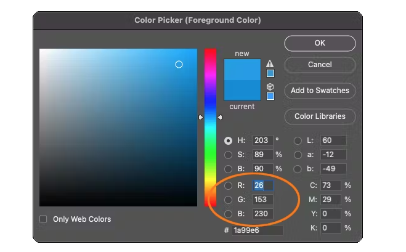
Task: Click the out-of-gamut warning triangle icon
Action: tap(270, 63)
